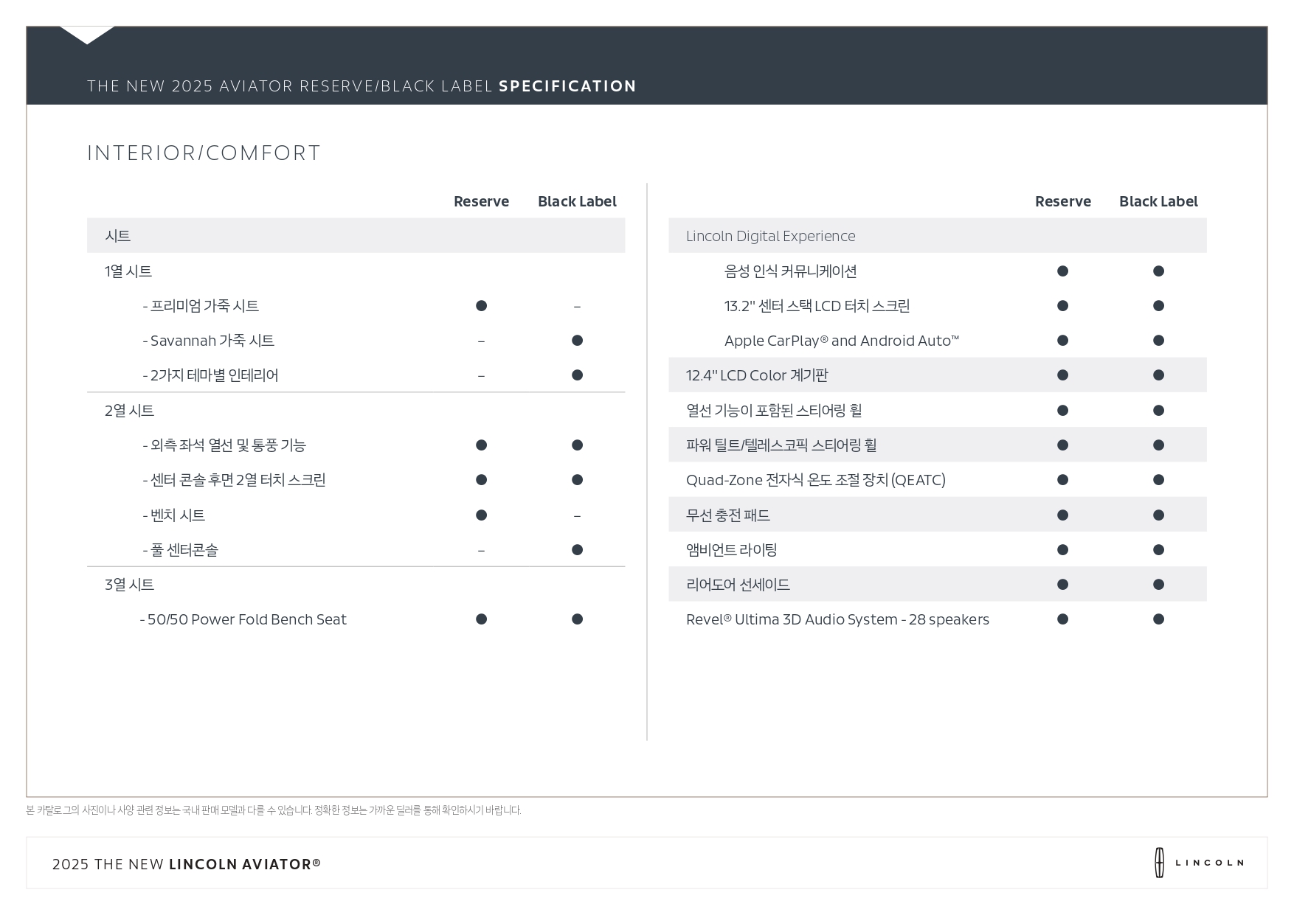Select the 무선 충전 패드 row label
This screenshot has width=1294, height=915.
click(727, 515)
